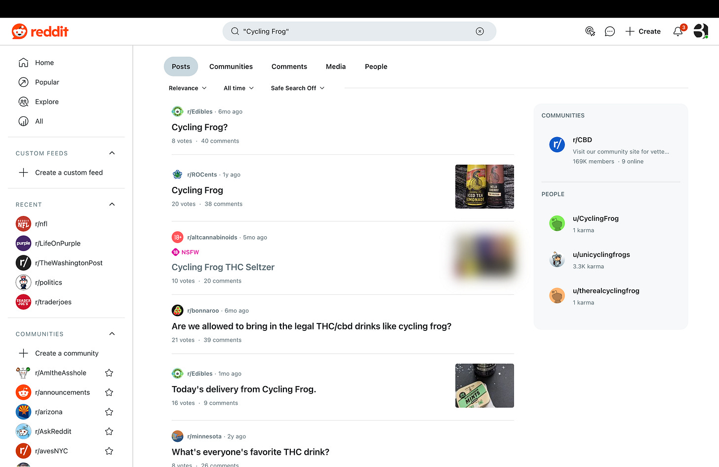Click the r/ROCents post community icon

click(x=177, y=175)
